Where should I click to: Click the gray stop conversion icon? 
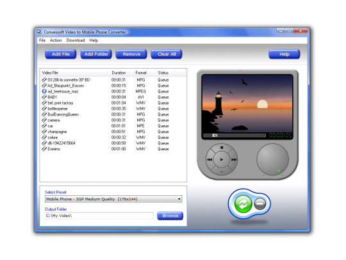click(x=259, y=204)
